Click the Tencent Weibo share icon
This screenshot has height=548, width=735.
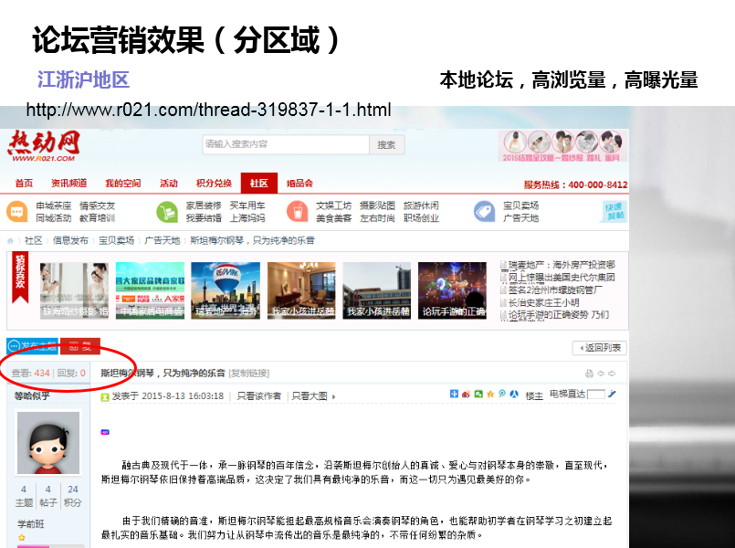point(502,395)
